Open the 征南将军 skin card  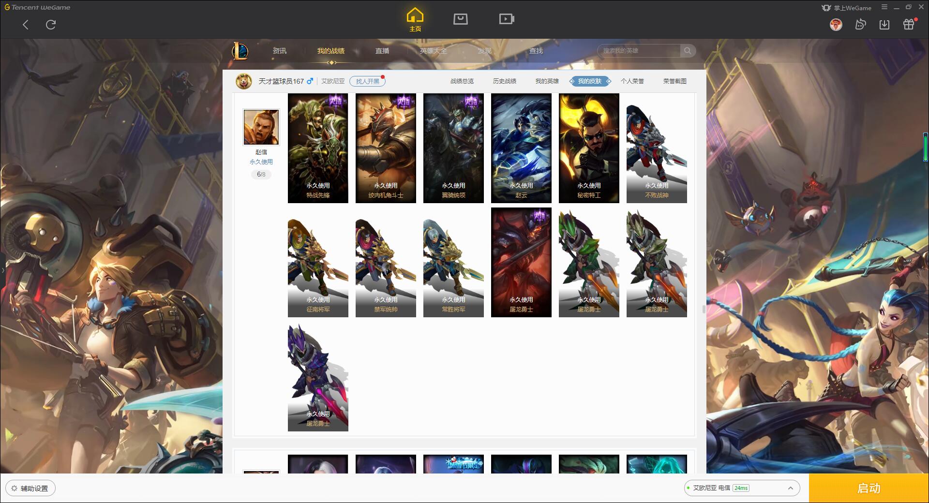click(x=318, y=262)
